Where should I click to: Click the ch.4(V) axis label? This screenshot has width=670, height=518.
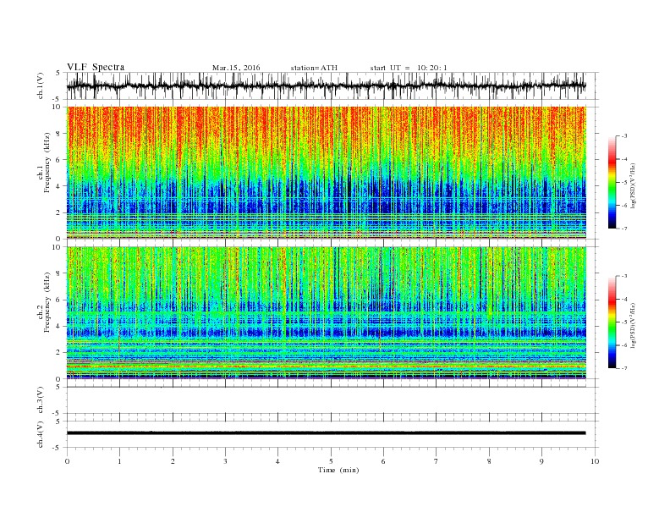(41, 434)
